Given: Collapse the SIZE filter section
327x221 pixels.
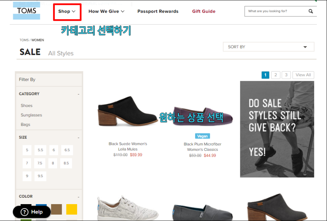Looking at the screenshot, I should (x=79, y=138).
